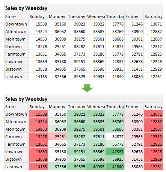Click white cell 34877 in colored table
Screen dimensions: 166x172
[115, 137]
